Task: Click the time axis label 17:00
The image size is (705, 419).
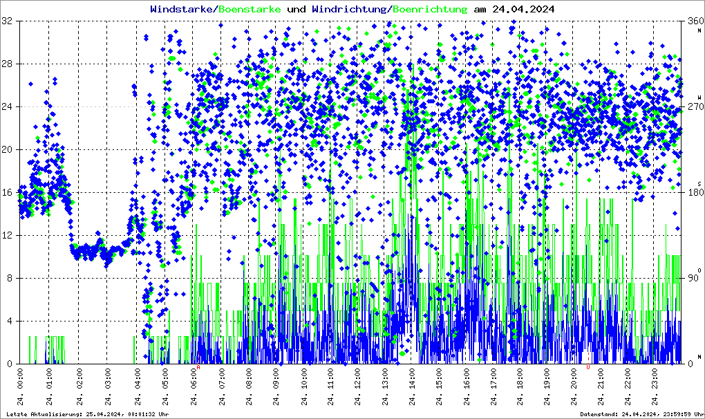Action: tap(493, 387)
